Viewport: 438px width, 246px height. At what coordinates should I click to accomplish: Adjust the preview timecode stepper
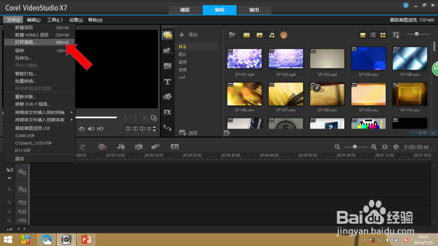154,129
